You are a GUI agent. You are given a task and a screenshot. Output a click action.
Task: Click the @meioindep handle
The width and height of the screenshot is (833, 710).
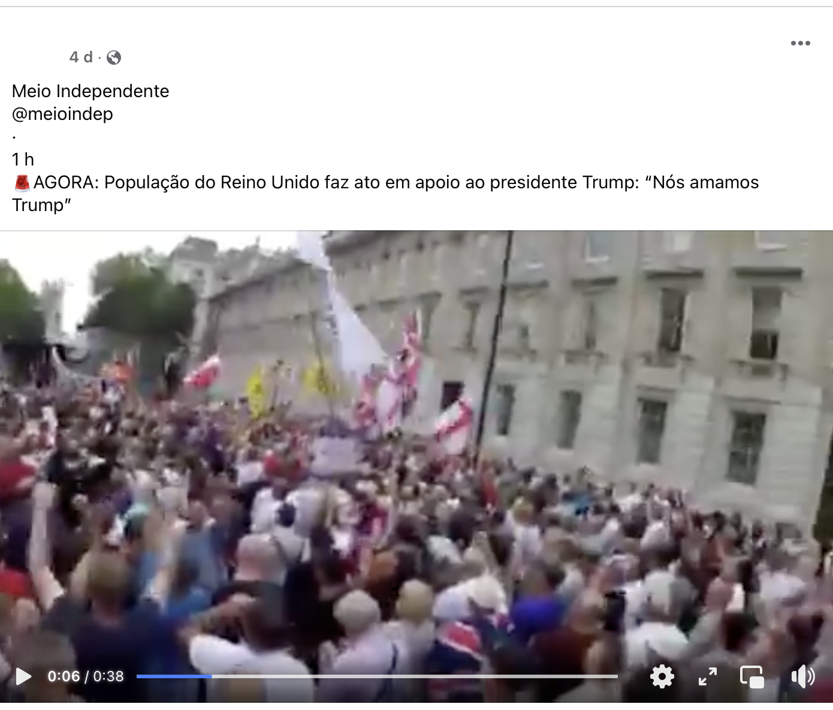coord(62,114)
